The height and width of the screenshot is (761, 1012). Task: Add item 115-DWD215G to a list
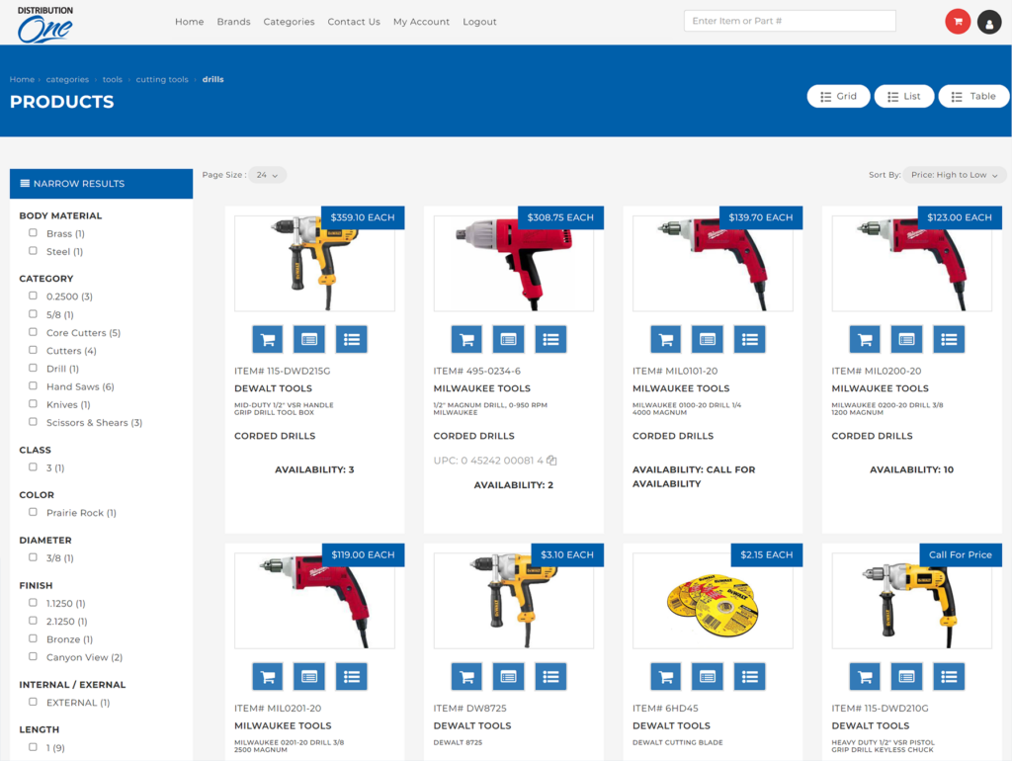click(351, 339)
